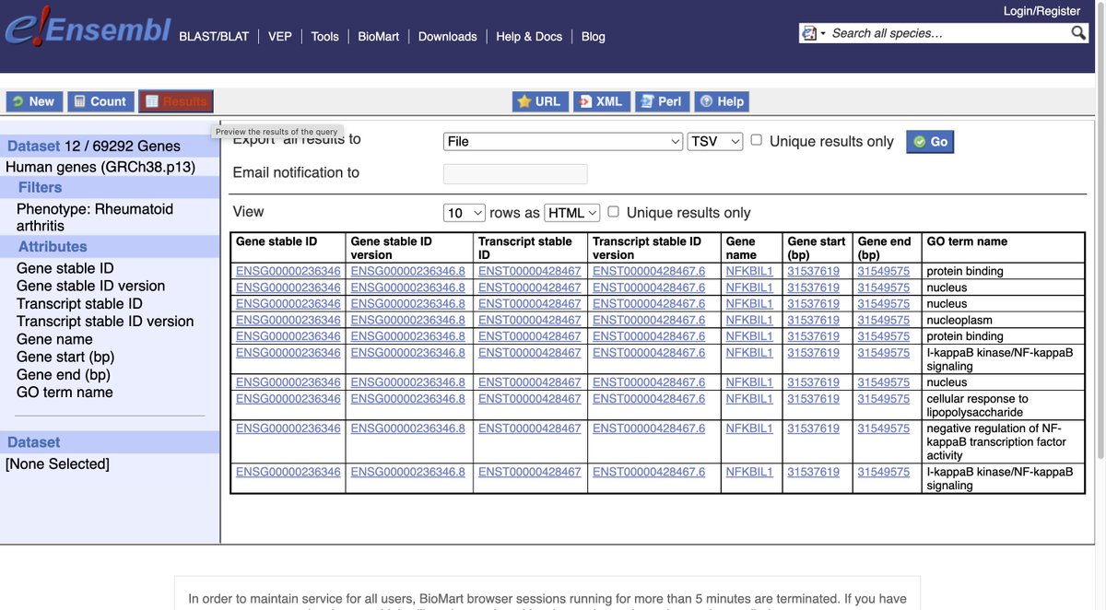The width and height of the screenshot is (1106, 610).
Task: Open ENSG00000236346 link in negative regulation row
Action: coord(288,428)
